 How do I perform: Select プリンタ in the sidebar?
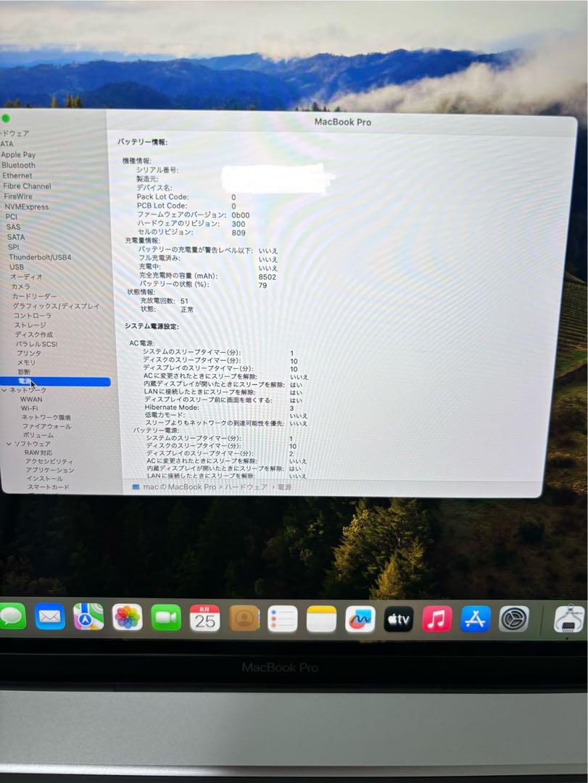coord(29,353)
